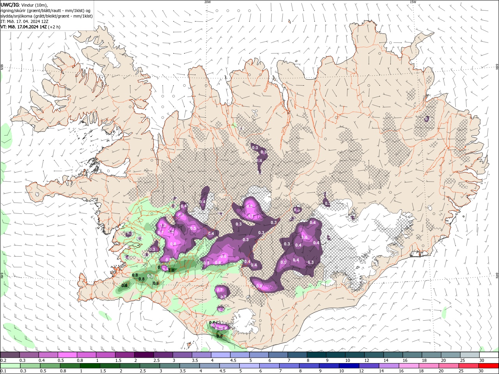Click the 'VT: Mið. 17.04.2024 14Z (+2 h)' line
Viewport: 499px width, 374px height.
30,27
